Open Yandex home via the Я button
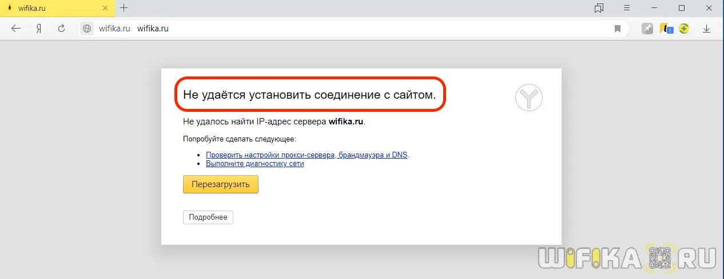 pyautogui.click(x=39, y=29)
